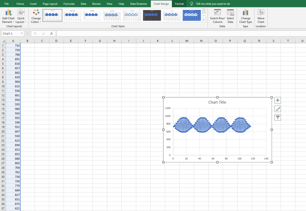Click the Insert Function fx icon
The image size is (306, 211).
coord(51,33)
